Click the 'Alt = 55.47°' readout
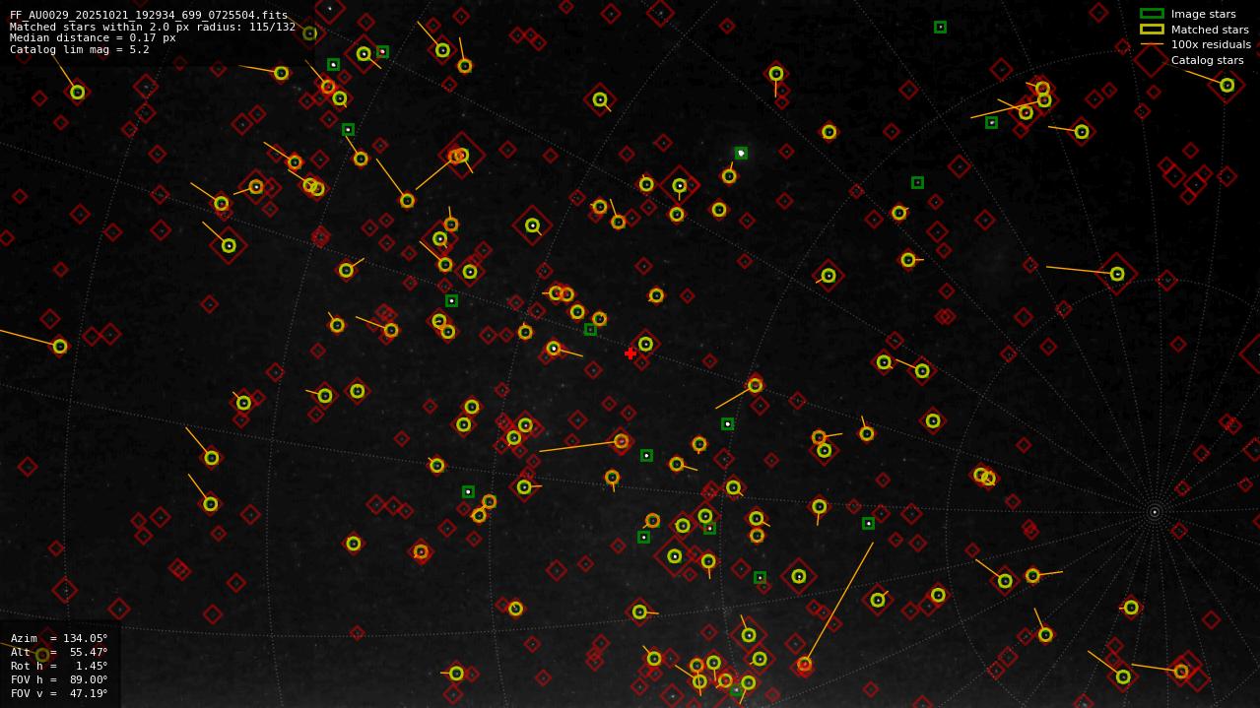The height and width of the screenshot is (708, 1260). pos(59,652)
